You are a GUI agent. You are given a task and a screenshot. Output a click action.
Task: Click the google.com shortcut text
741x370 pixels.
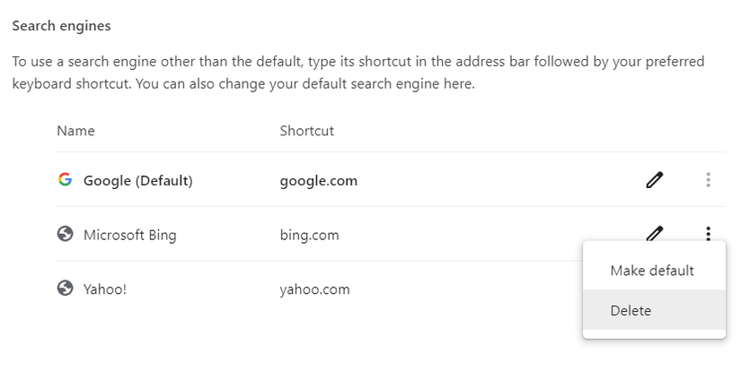coord(318,180)
